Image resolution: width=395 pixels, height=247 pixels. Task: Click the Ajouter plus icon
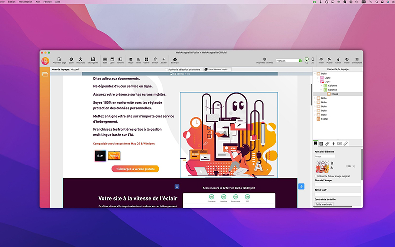point(164,60)
